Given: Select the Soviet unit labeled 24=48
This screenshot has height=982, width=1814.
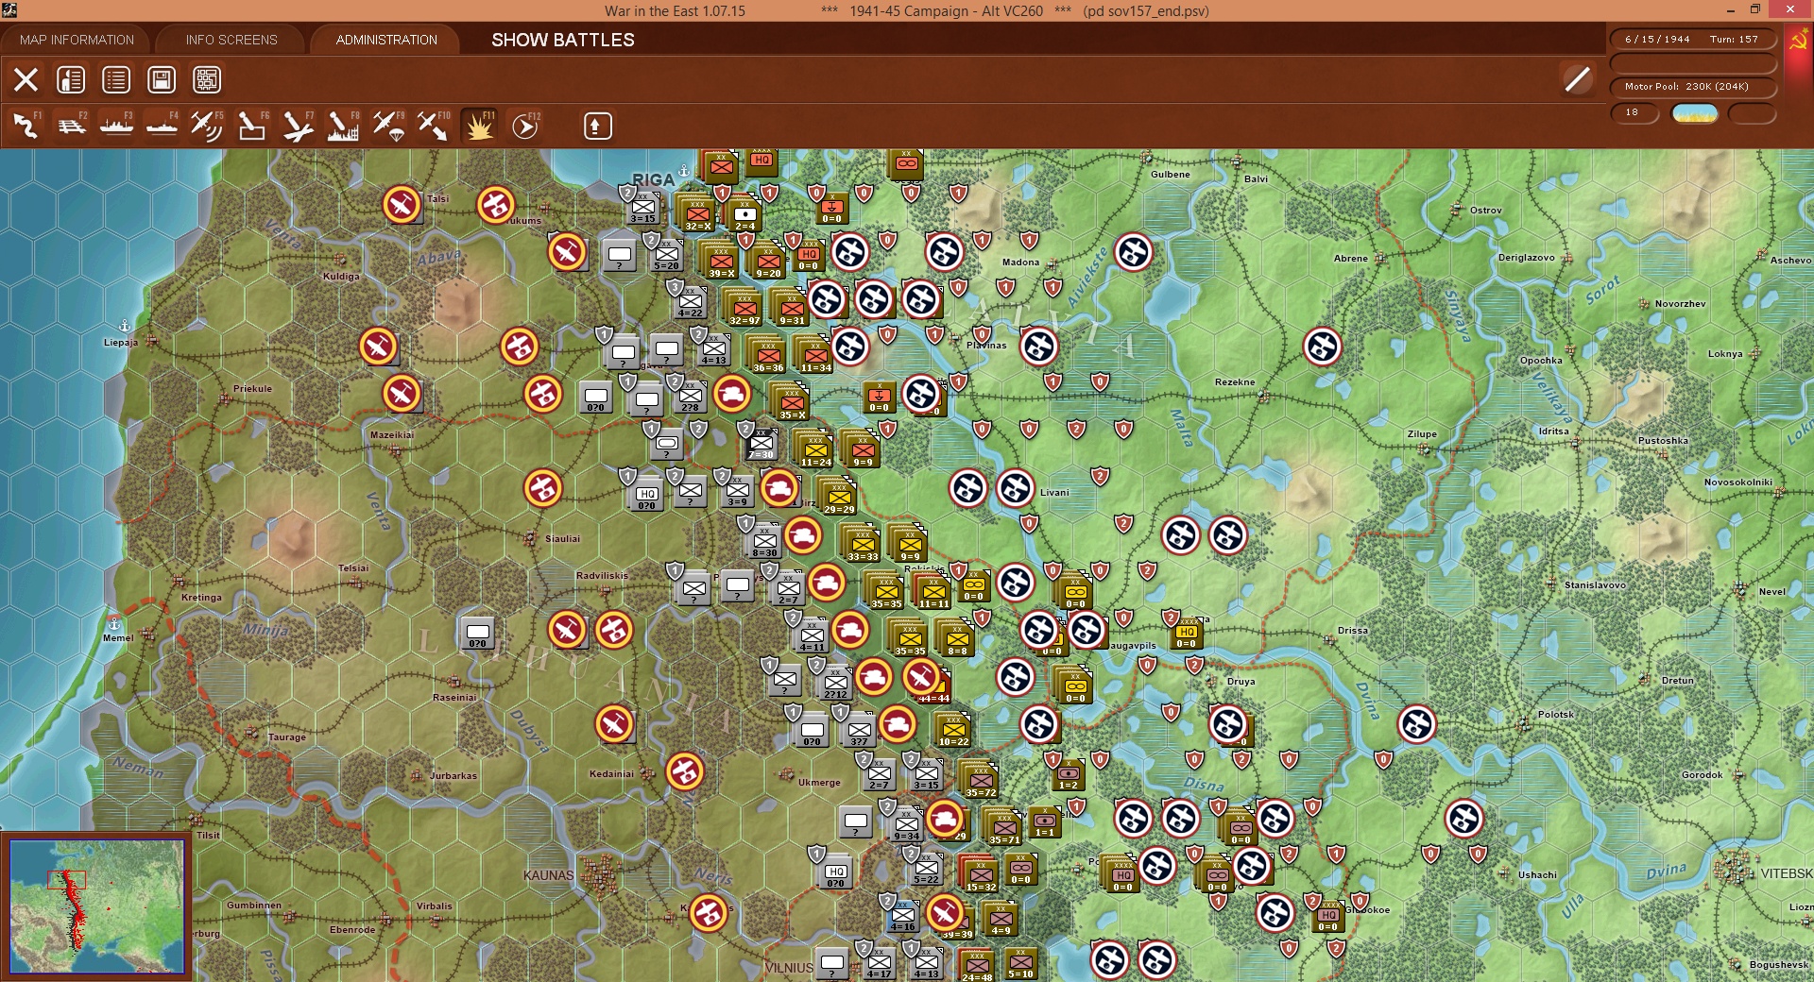Looking at the screenshot, I should (976, 965).
